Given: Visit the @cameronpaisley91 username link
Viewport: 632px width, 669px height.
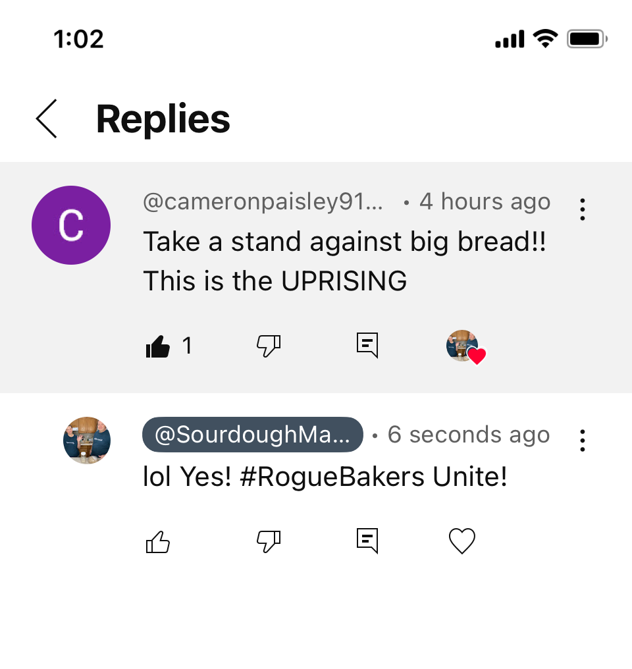Looking at the screenshot, I should [x=263, y=201].
